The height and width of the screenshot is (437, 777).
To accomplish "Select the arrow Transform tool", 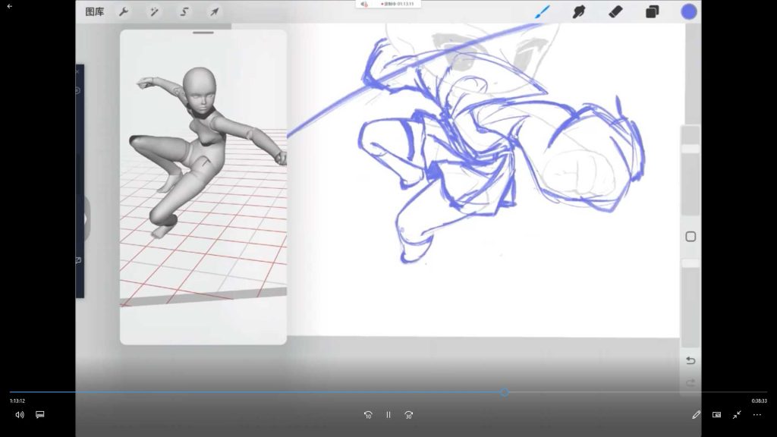I will [x=215, y=11].
